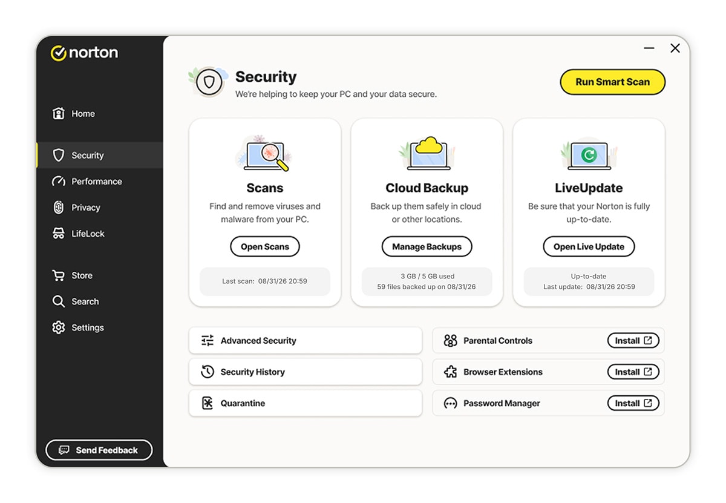
Task: Click the Privacy fingerprint icon
Action: tap(58, 207)
